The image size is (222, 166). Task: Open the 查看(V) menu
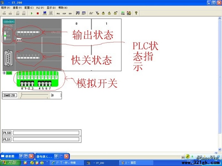[x=17, y=8]
